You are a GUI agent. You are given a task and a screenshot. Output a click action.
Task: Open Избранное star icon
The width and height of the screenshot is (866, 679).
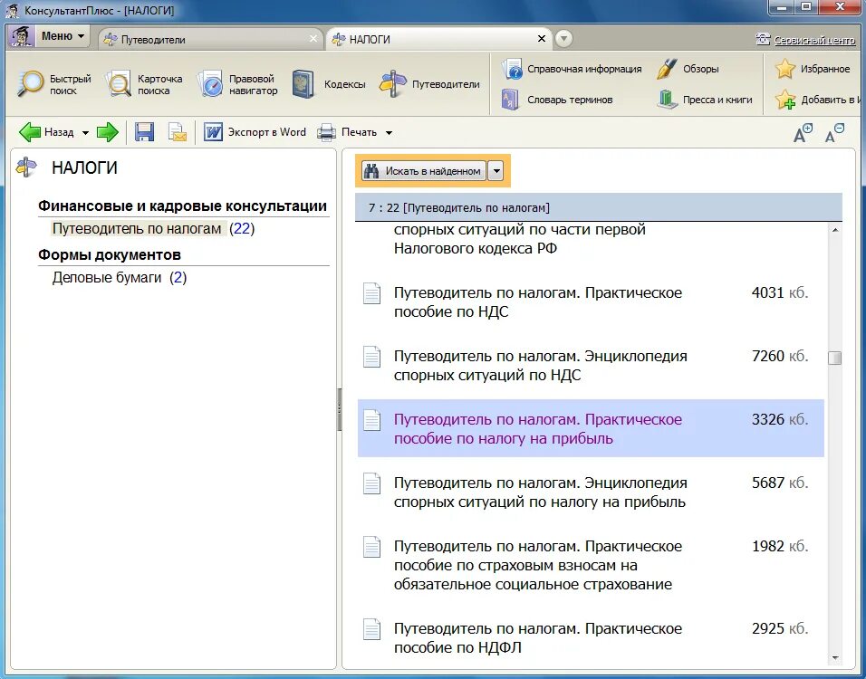[x=784, y=69]
